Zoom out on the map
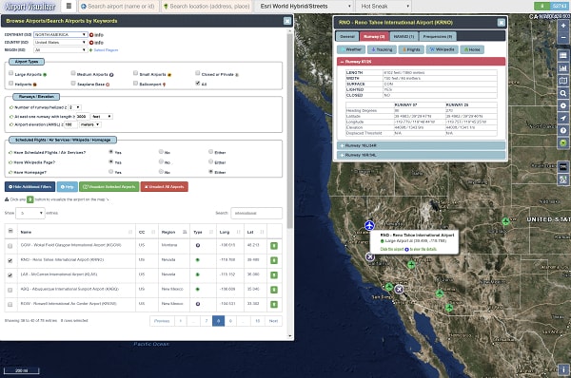This screenshot has width=571, height=378. (x=563, y=37)
